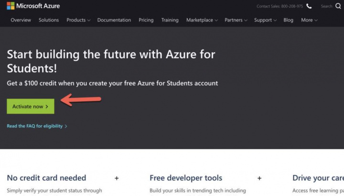The width and height of the screenshot is (344, 196).
Task: Click the search magnifier icon
Action: (x=338, y=6)
